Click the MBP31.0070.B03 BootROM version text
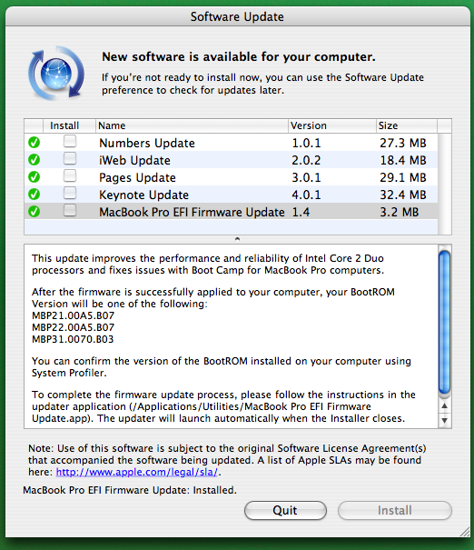This screenshot has width=474, height=550. coord(73,339)
